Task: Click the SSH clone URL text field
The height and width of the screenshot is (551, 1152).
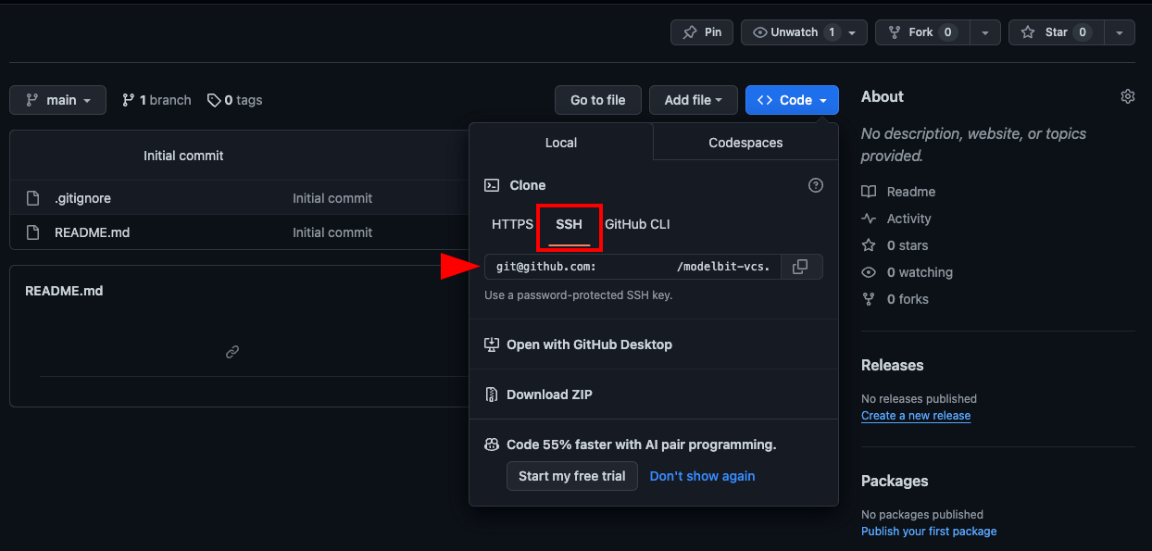Action: point(633,267)
